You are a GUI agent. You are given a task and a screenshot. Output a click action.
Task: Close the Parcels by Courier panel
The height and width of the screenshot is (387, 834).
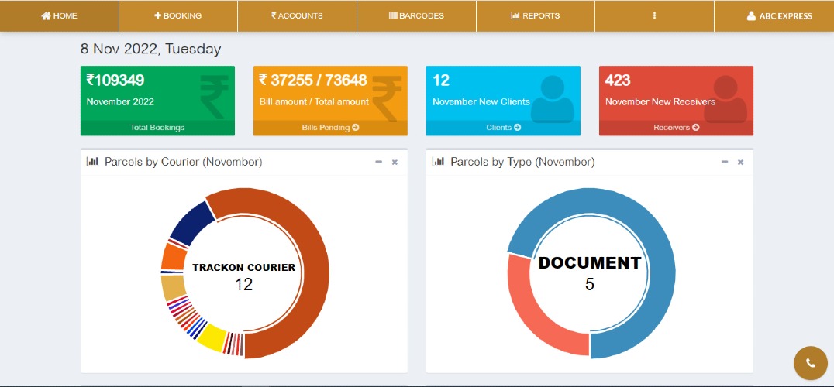(x=395, y=162)
